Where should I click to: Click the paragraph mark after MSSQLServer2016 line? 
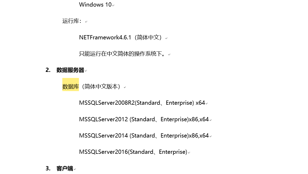[x=189, y=153]
